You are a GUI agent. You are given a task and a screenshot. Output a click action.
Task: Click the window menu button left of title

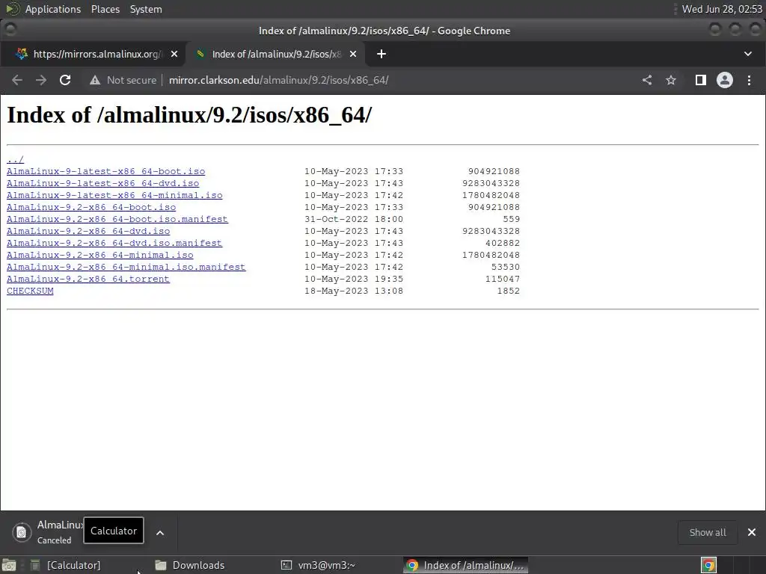(x=10, y=30)
